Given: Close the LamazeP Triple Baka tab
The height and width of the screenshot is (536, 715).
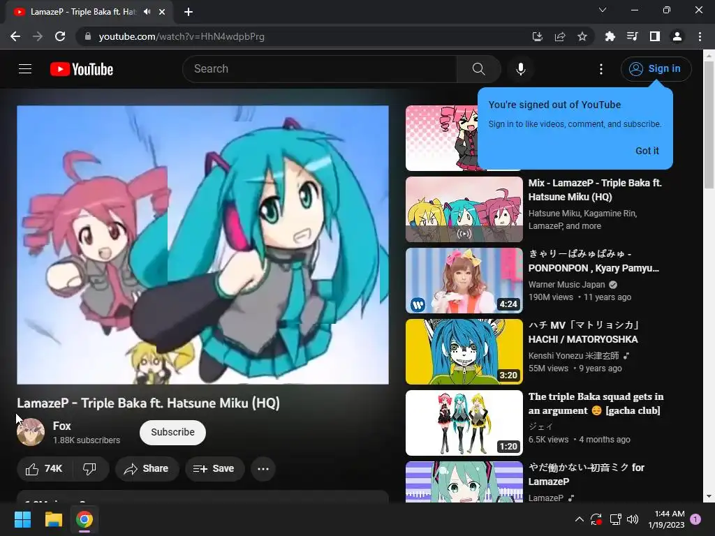Looking at the screenshot, I should coord(162,12).
